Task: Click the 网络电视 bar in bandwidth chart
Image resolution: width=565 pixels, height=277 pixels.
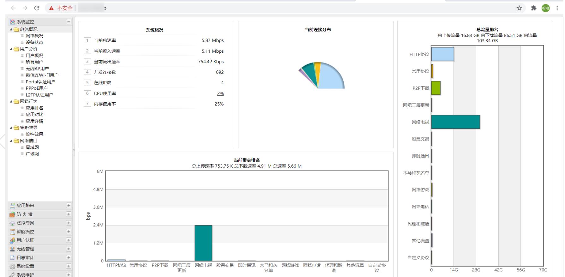Action: click(x=203, y=243)
